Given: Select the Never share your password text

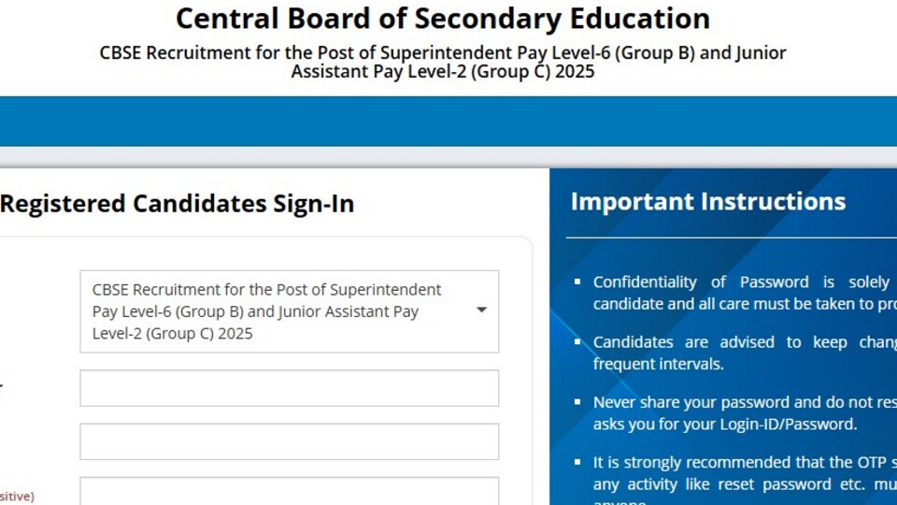Looking at the screenshot, I should pyautogui.click(x=745, y=412).
